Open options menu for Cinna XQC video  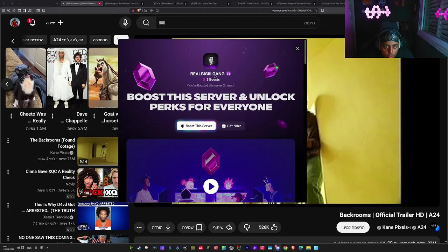8,172
